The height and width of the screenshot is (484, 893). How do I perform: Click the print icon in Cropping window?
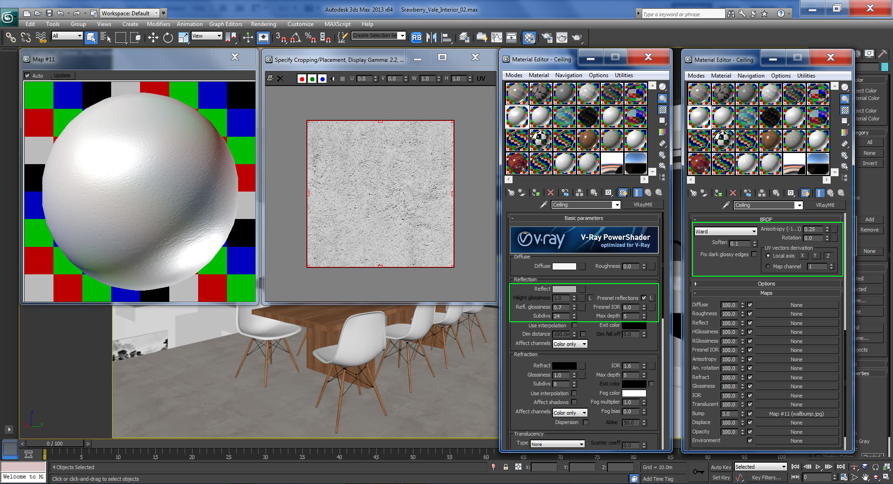[x=270, y=79]
